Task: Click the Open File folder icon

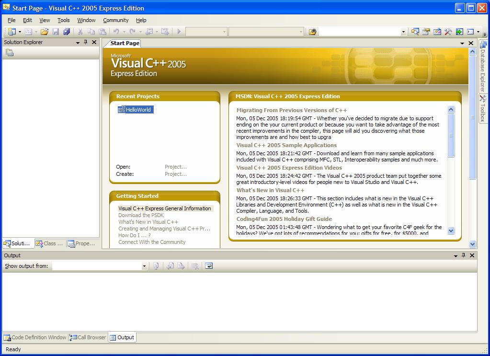Action: tap(45, 32)
